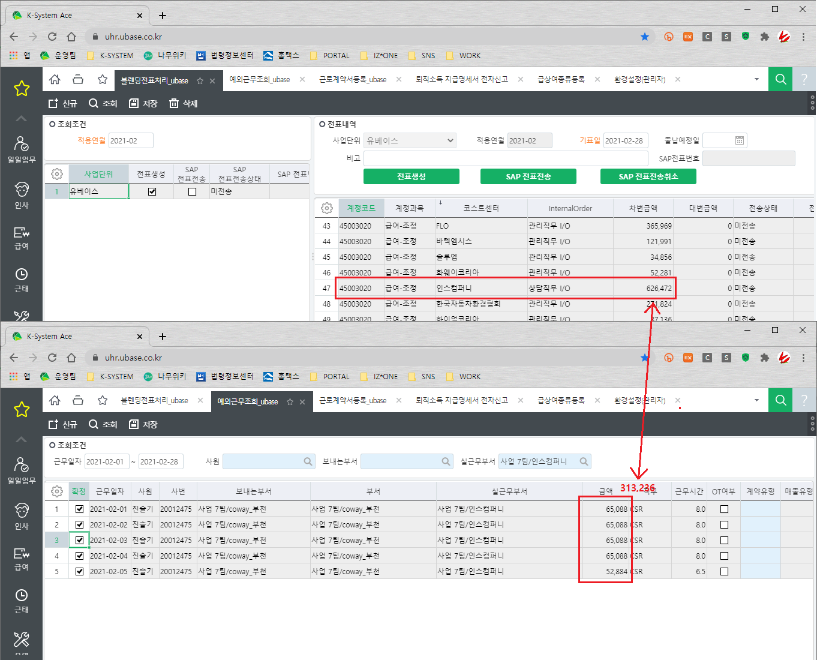Screen dimensions: 817x660
Task: Switch to 근로계약서등록_ubase tab in top window
Action: coord(353,79)
